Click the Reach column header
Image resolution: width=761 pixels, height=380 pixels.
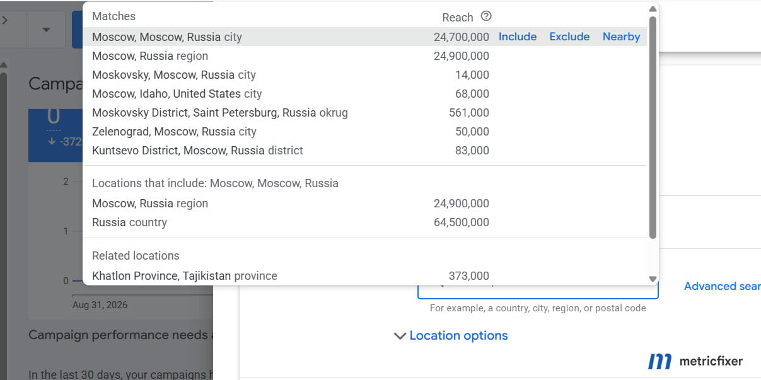[458, 17]
